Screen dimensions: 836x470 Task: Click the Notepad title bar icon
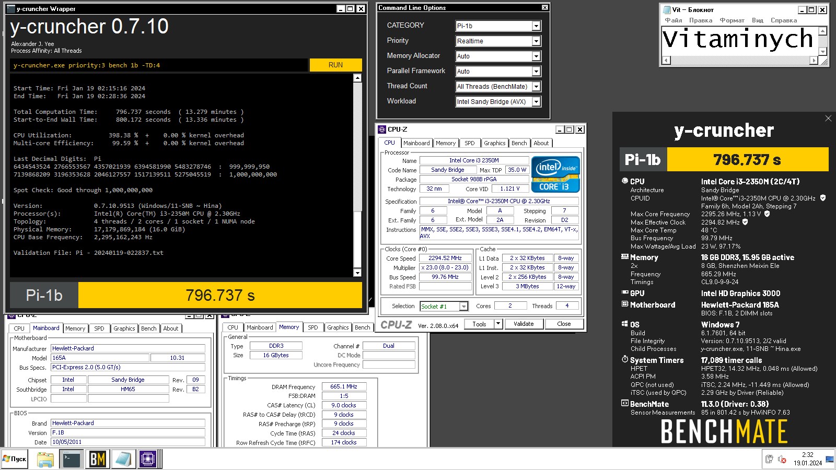coord(667,9)
